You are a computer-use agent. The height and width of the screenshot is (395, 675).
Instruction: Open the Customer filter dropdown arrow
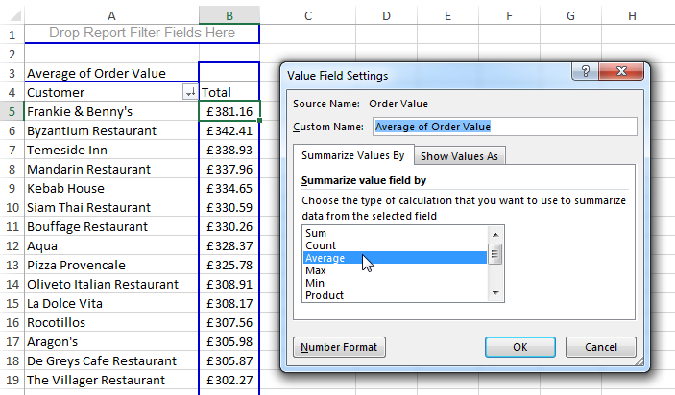[188, 93]
